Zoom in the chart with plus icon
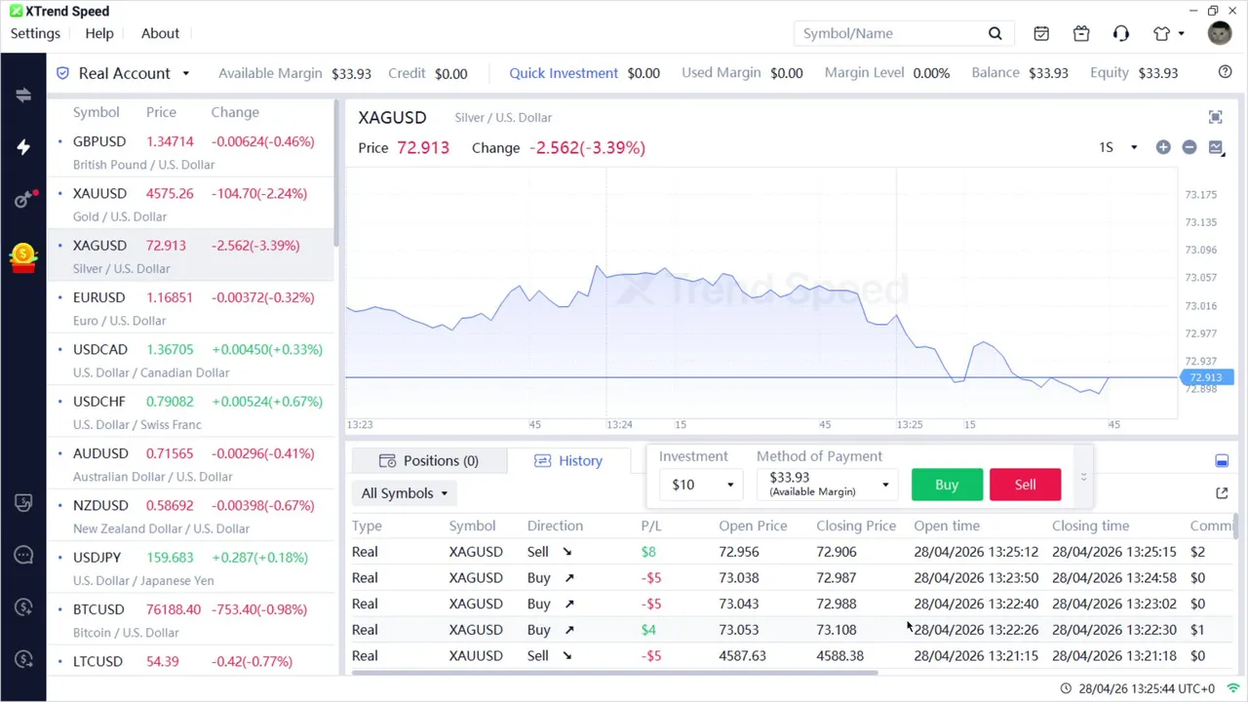The image size is (1248, 702). point(1163,147)
